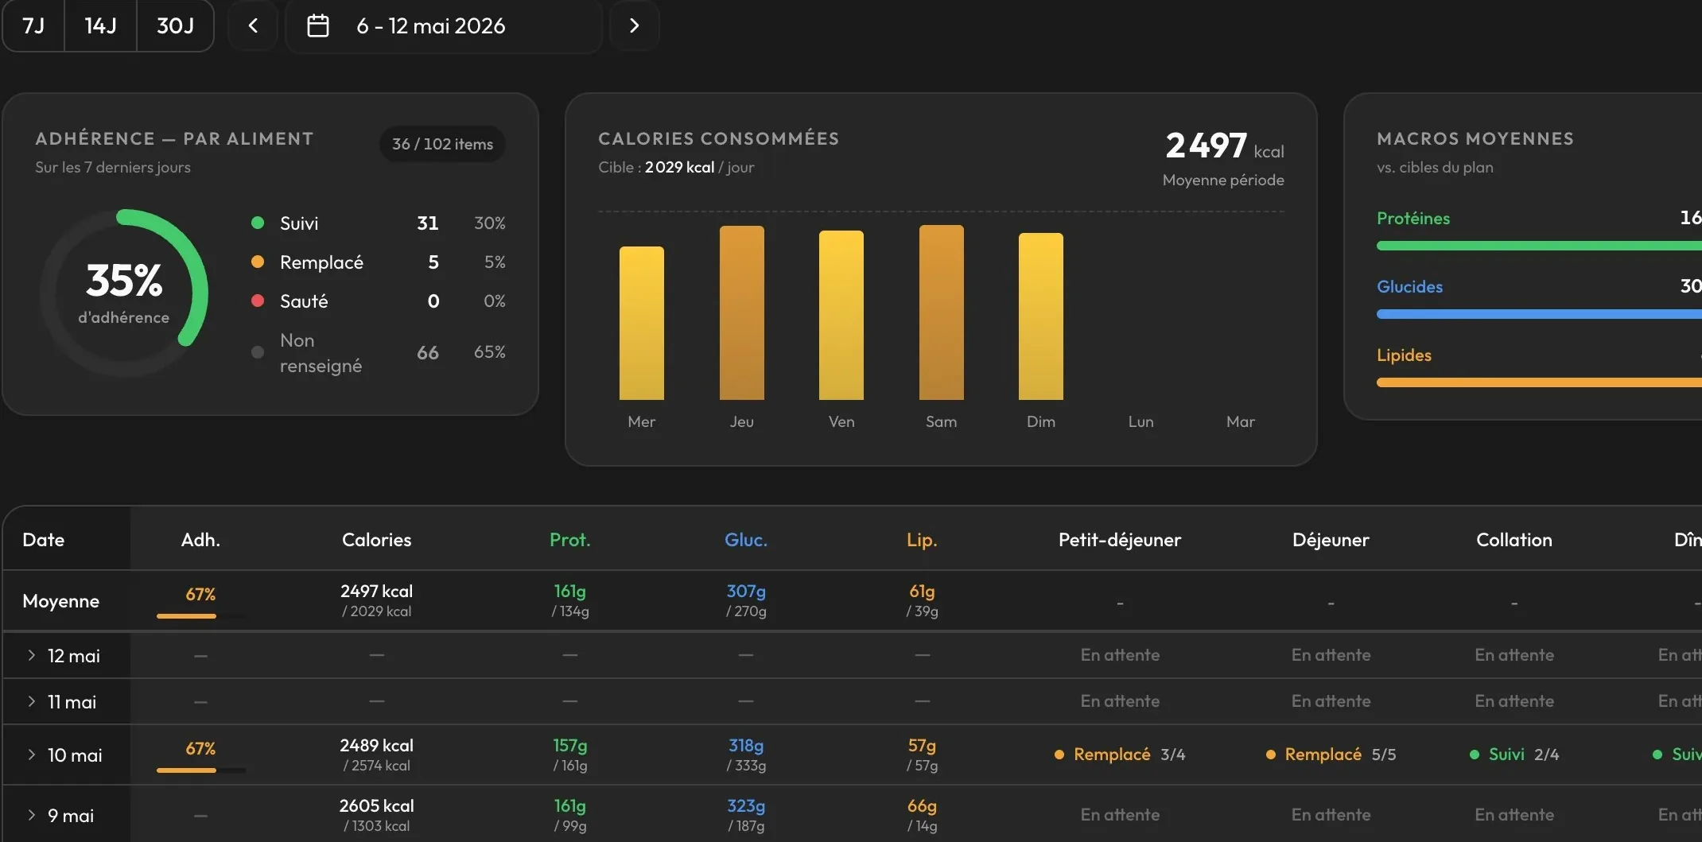
Task: Click the Prot. column header
Action: coord(570,540)
